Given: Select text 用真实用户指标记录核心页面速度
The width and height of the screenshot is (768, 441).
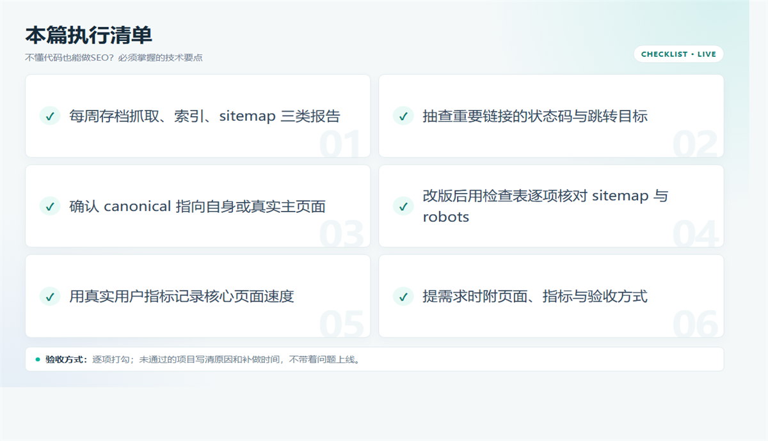Looking at the screenshot, I should pos(182,297).
